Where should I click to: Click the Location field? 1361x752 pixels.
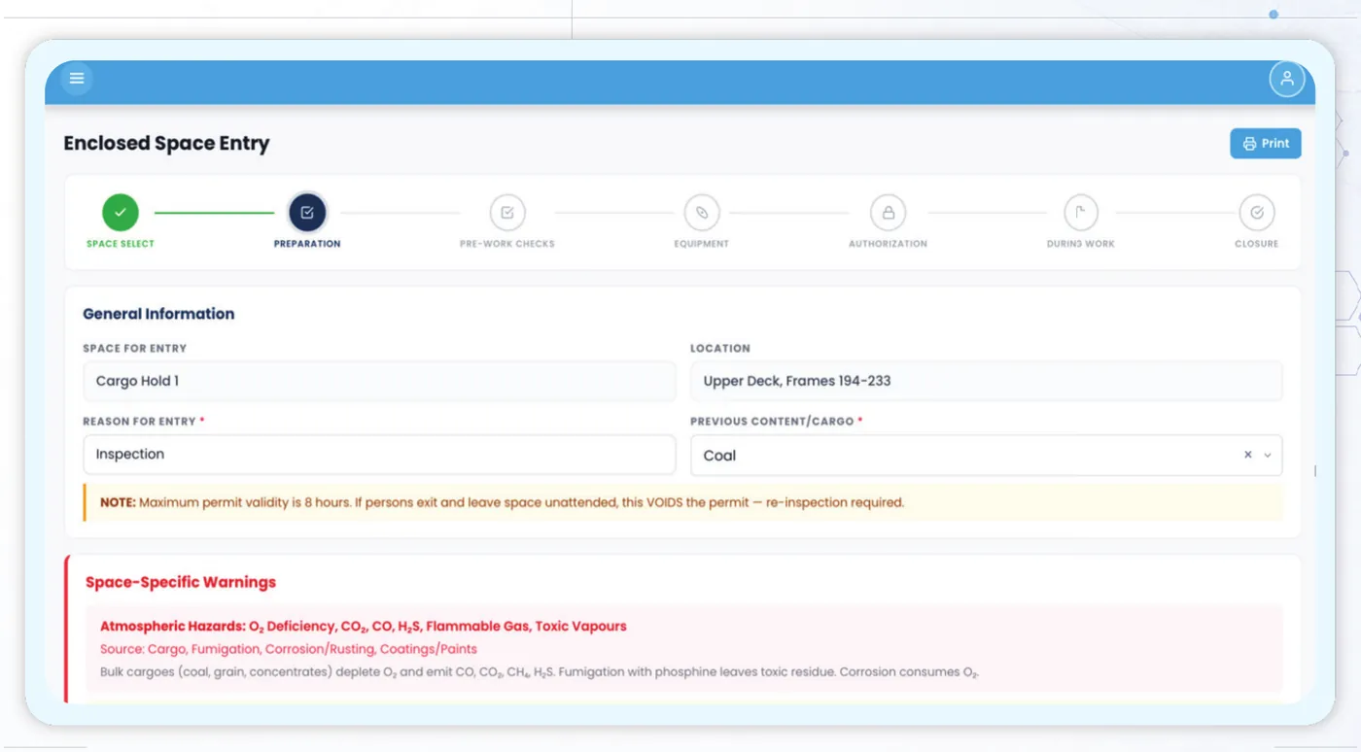[986, 381]
